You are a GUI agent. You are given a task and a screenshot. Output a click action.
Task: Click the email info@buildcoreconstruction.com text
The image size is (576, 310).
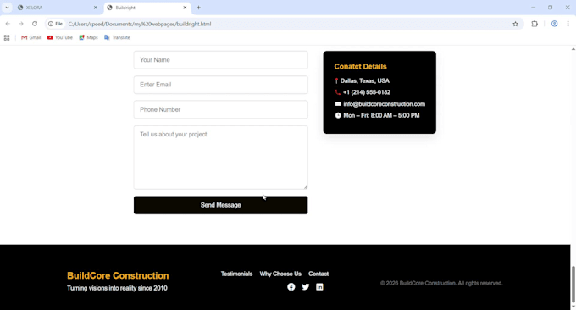tap(385, 104)
